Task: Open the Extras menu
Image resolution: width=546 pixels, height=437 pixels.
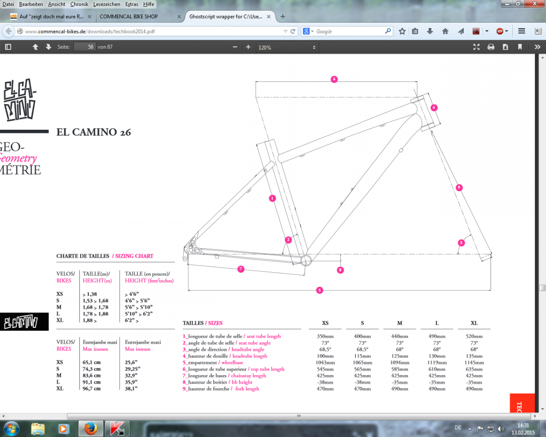Action: [x=131, y=4]
